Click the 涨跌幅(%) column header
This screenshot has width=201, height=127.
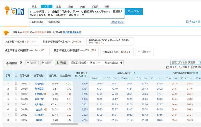tap(66, 76)
